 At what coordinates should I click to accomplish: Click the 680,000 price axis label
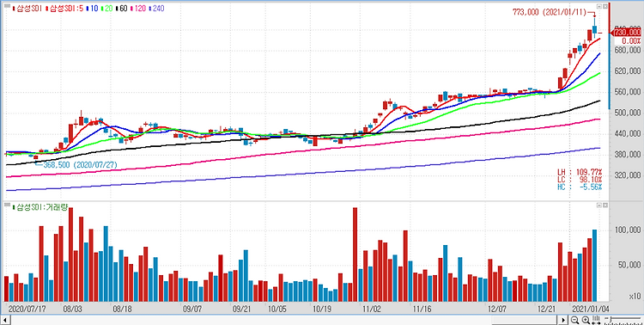point(627,50)
